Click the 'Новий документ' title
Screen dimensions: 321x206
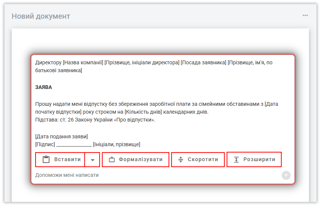pyautogui.click(x=41, y=16)
